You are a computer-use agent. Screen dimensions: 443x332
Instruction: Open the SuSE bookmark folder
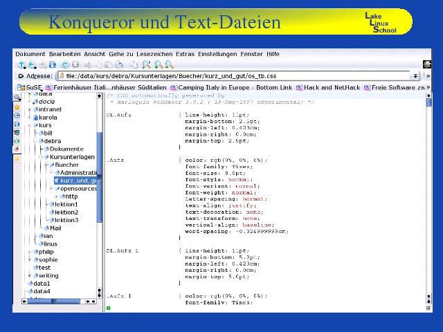coord(30,88)
